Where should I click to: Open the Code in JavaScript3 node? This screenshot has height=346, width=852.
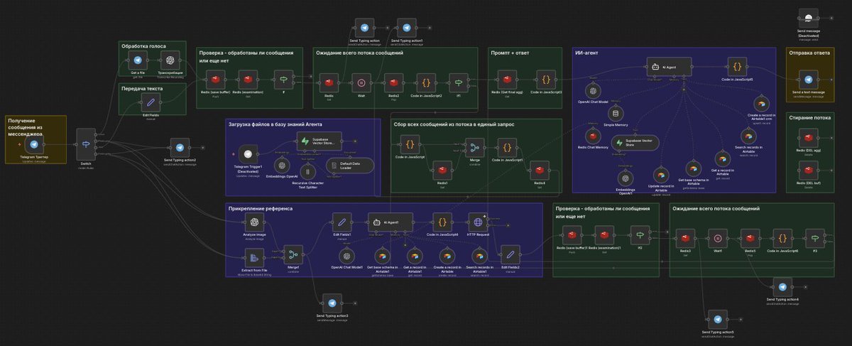[x=547, y=80]
